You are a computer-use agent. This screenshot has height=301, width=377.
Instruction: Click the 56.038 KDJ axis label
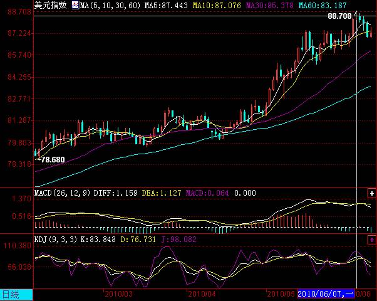click(x=19, y=267)
